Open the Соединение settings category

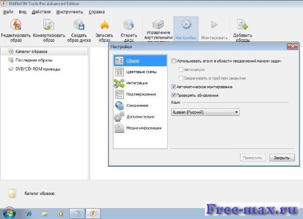pyautogui.click(x=140, y=105)
